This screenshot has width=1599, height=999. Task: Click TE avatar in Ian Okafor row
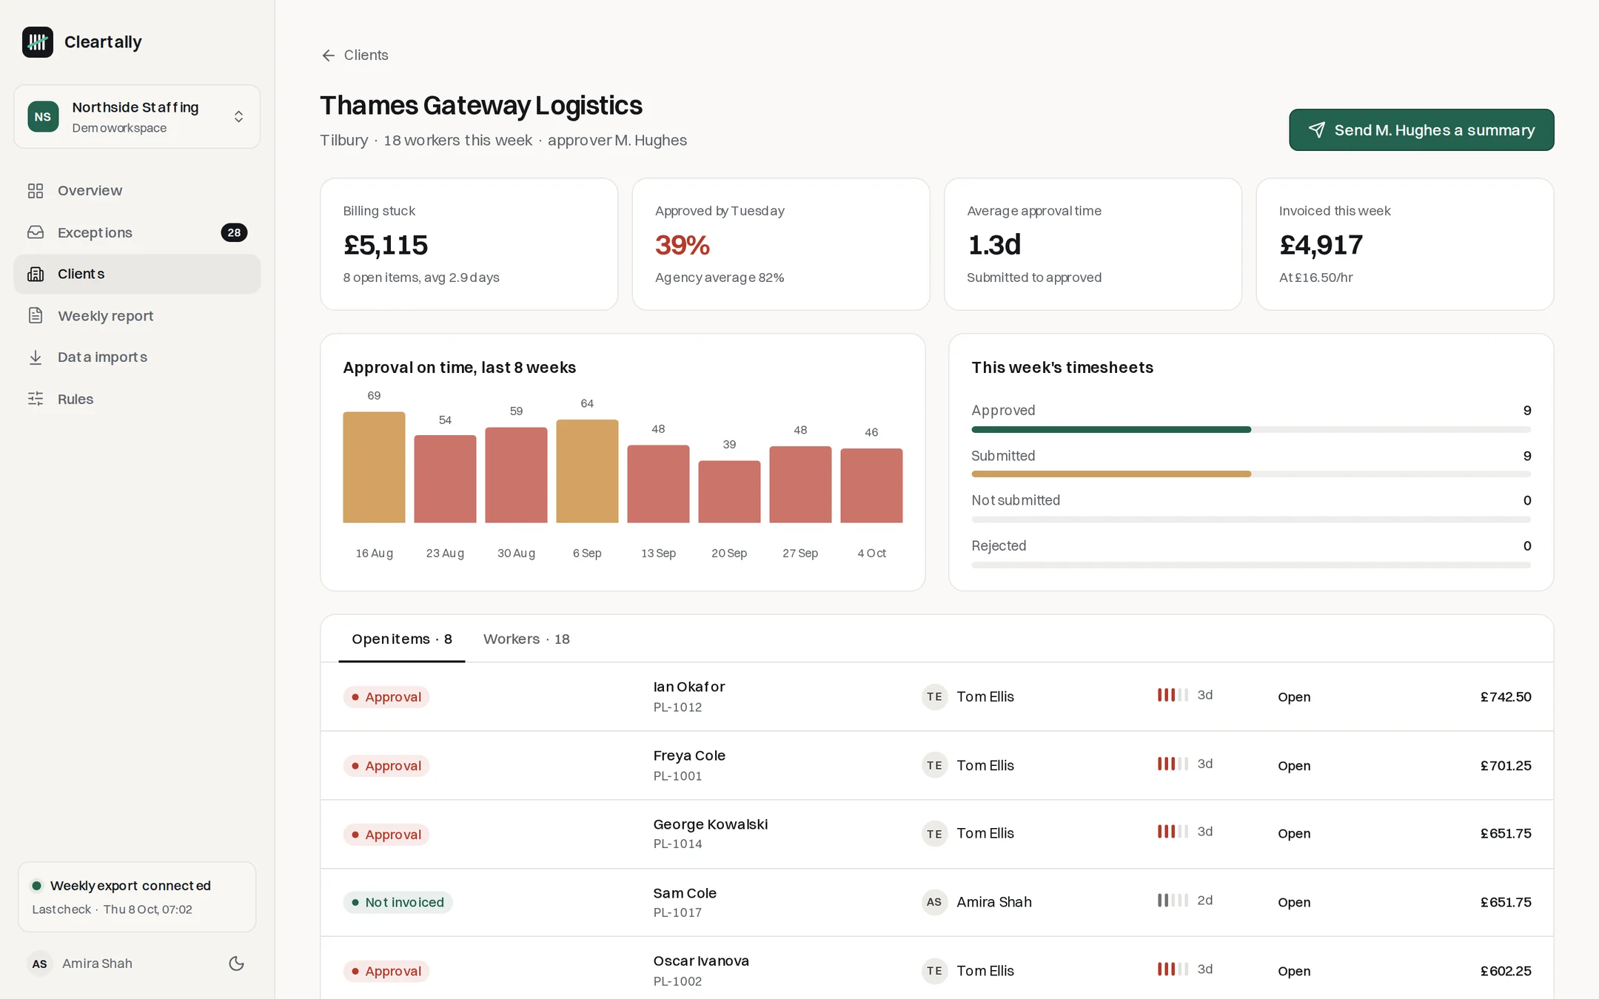click(934, 696)
